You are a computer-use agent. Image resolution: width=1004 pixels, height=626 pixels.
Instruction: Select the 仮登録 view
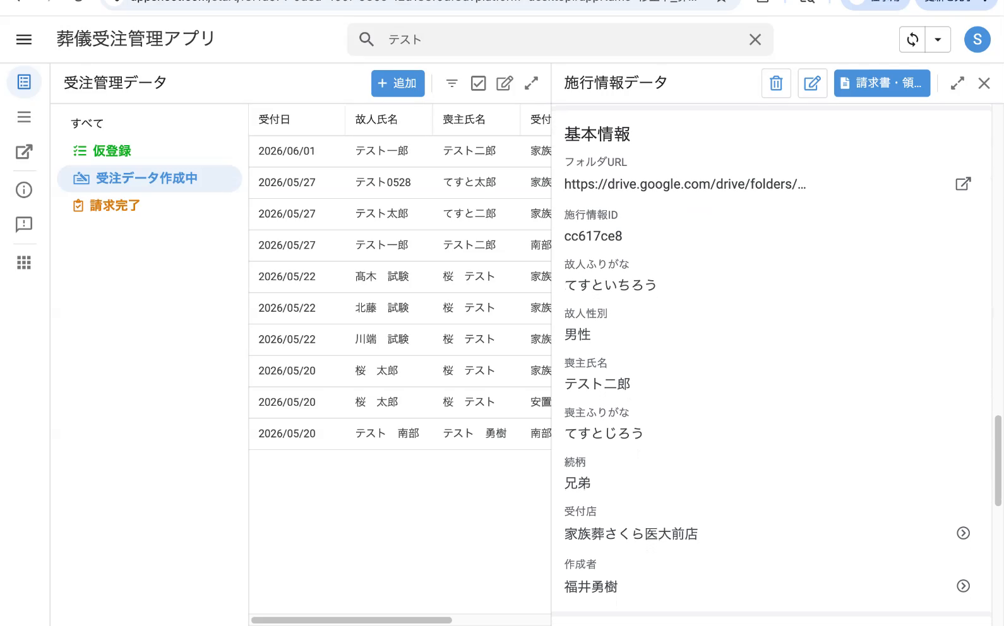pos(102,151)
